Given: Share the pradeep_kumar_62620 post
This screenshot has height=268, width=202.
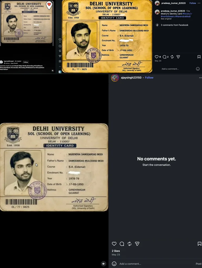Looking at the screenshot, I should pyautogui.click(x=178, y=57).
